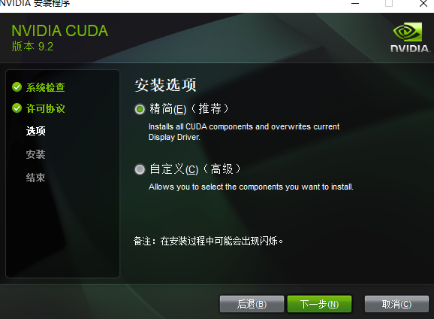Select the 精简(E) express radio button
This screenshot has height=319, width=434.
click(x=140, y=109)
